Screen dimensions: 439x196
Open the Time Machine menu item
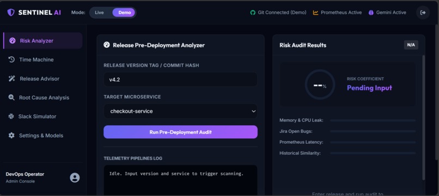(x=43, y=59)
